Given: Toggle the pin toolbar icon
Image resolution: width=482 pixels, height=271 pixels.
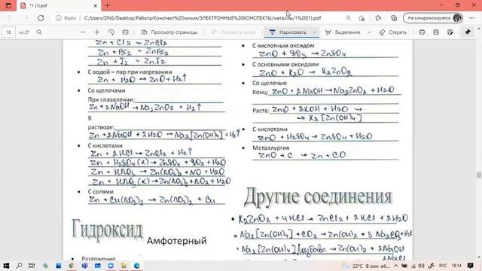Looking at the screenshot, I should point(468,32).
